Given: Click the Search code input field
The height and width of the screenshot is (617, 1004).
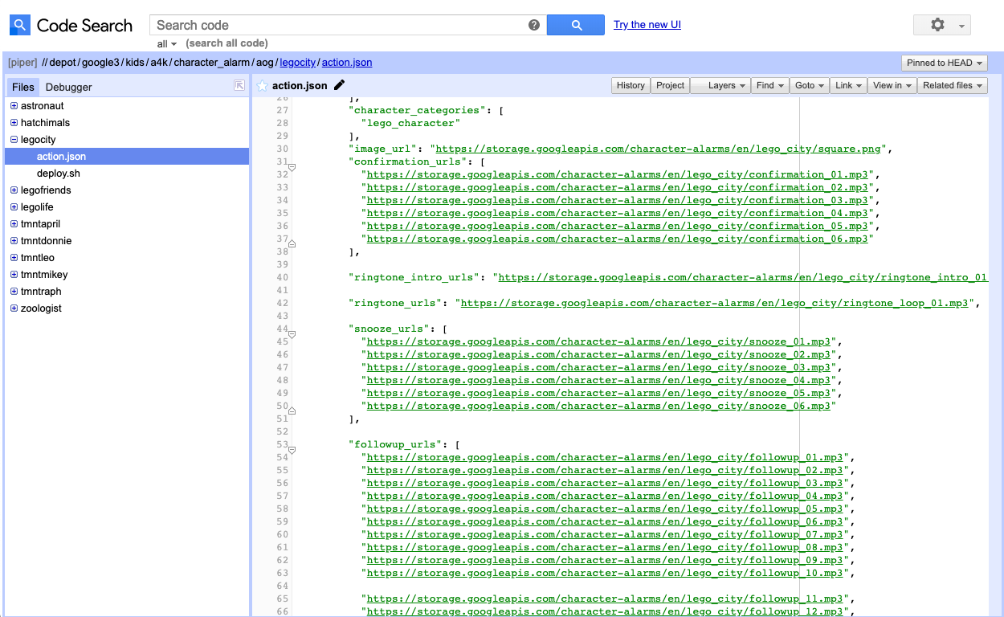Looking at the screenshot, I should [338, 25].
